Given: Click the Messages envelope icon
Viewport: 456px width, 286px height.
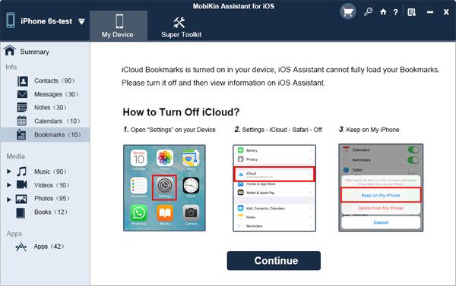Looking at the screenshot, I should (22, 94).
